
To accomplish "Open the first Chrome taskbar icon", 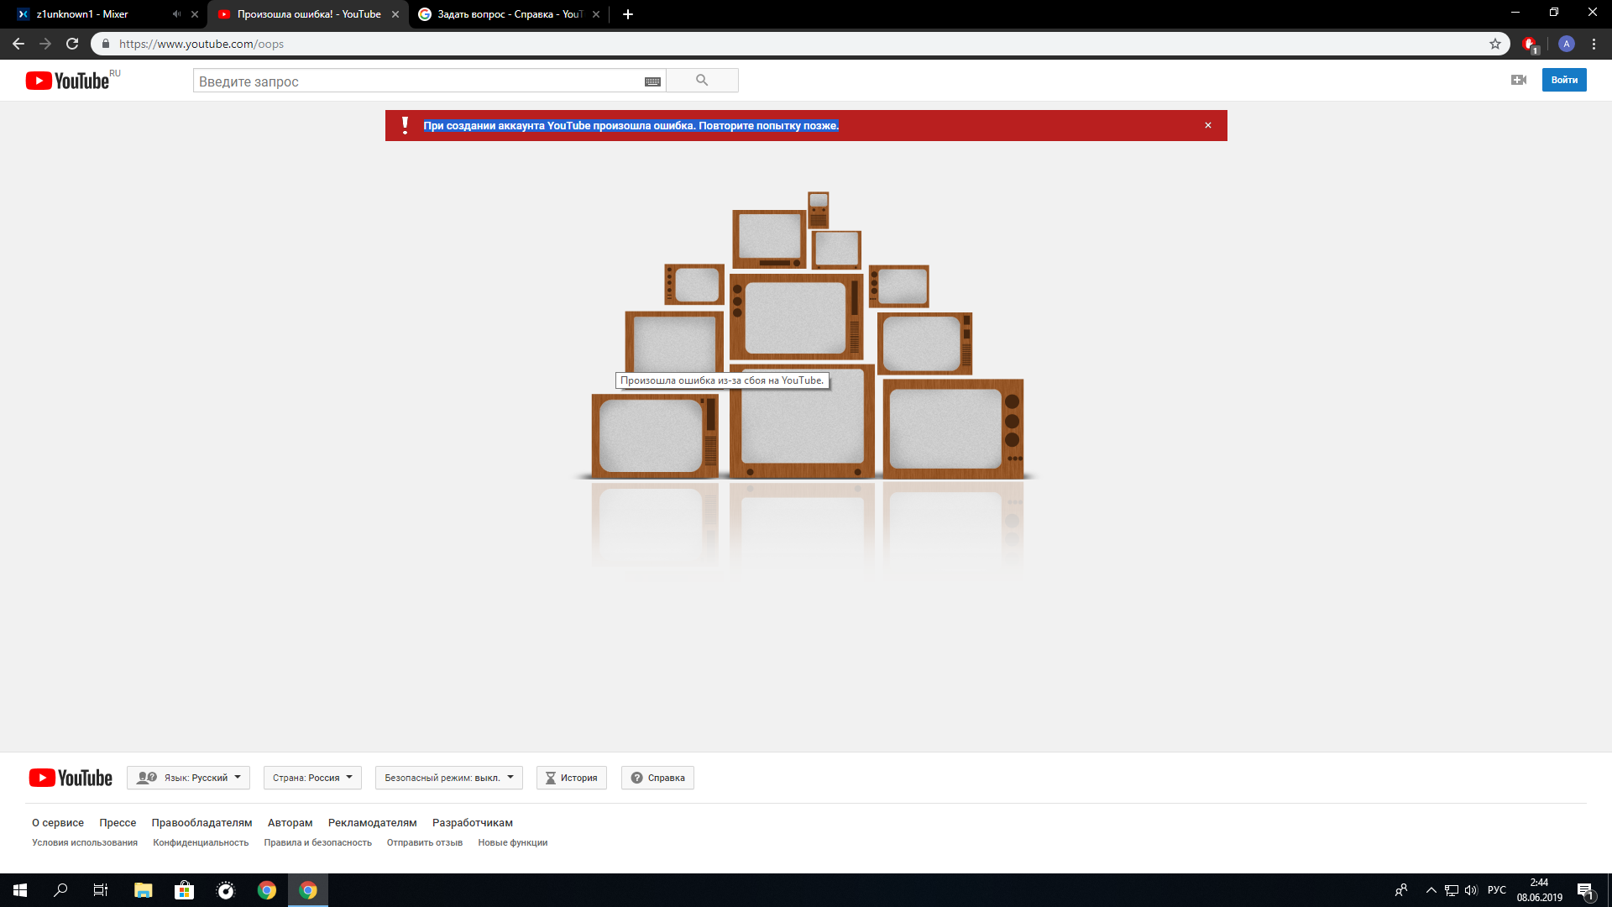I will click(267, 890).
